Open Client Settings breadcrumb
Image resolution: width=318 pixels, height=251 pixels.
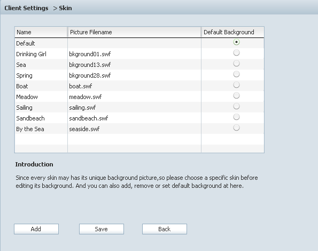26,8
